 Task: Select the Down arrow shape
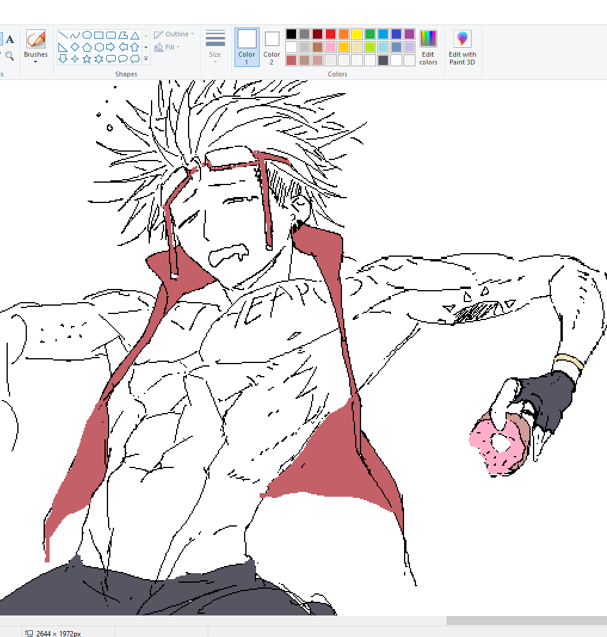63,59
